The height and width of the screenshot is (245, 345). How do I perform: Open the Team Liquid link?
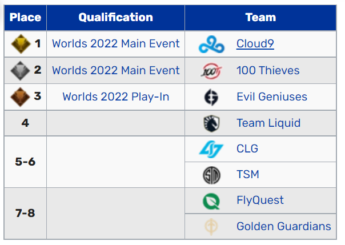point(268,123)
